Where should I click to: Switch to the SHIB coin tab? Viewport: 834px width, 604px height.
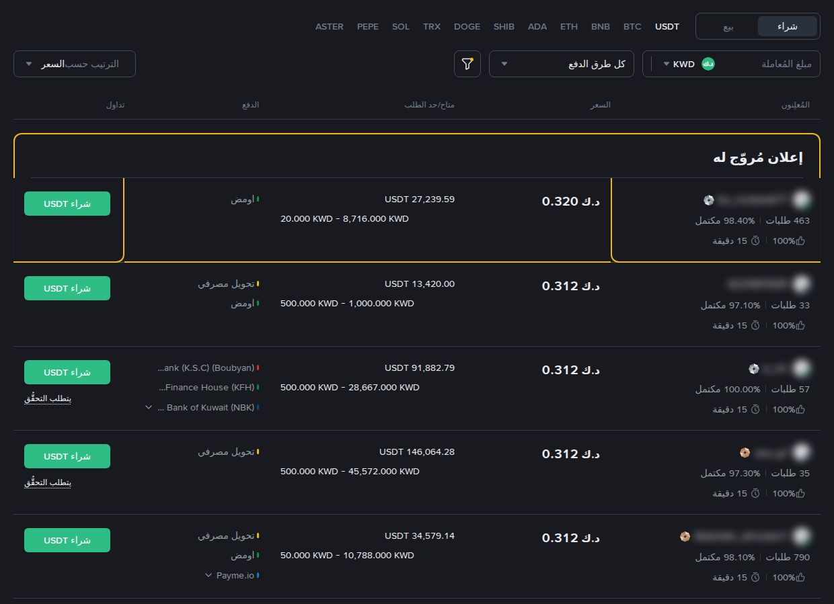(x=504, y=27)
